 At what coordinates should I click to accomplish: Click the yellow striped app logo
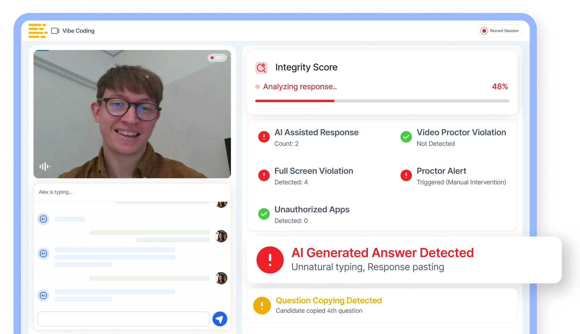click(38, 31)
